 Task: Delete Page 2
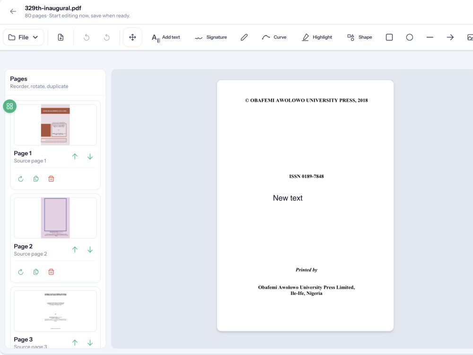(51, 272)
